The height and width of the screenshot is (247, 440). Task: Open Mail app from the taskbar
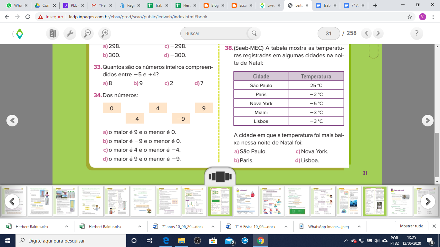(x=229, y=241)
